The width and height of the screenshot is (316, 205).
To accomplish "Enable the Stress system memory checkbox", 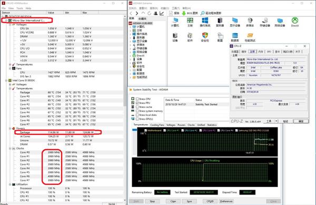I will click(137, 111).
